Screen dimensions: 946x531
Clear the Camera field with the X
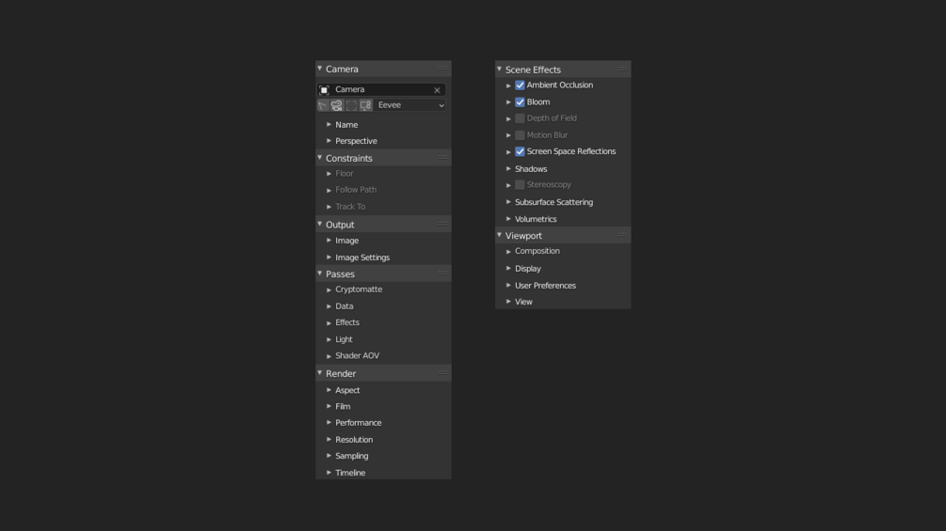(437, 90)
